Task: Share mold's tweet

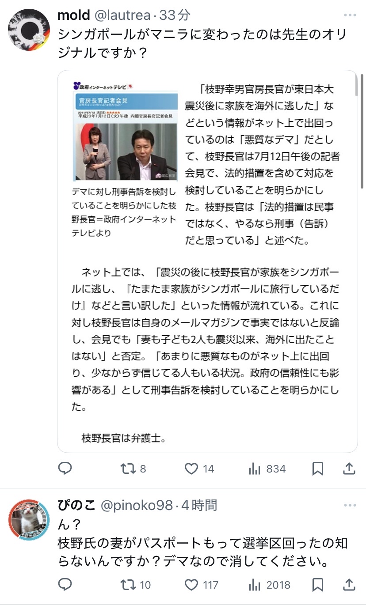Action: coord(349,469)
